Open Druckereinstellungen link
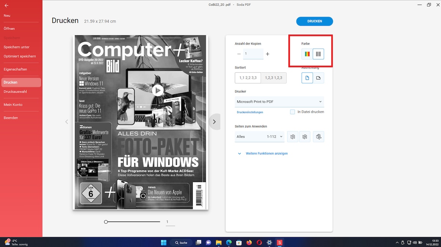Image resolution: width=441 pixels, height=247 pixels. 250,112
